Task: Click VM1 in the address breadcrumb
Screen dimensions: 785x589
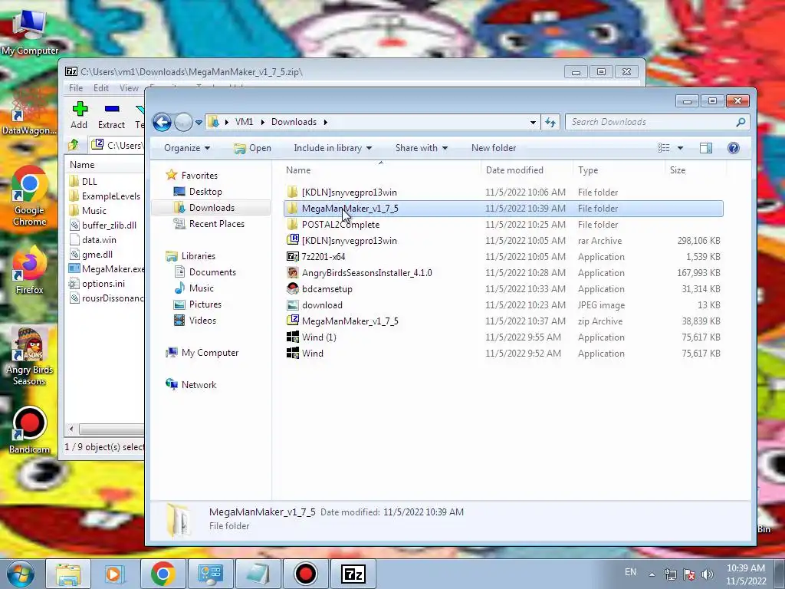Action: coord(244,122)
